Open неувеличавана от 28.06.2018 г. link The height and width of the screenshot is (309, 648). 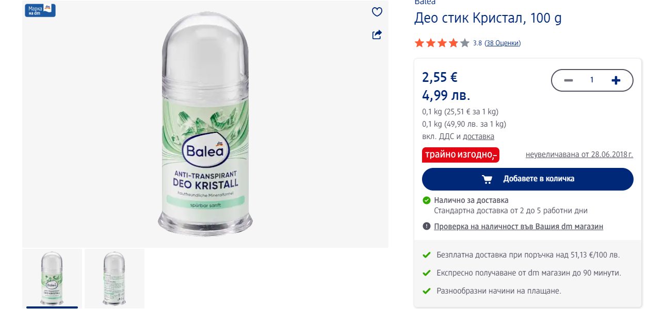tap(579, 154)
